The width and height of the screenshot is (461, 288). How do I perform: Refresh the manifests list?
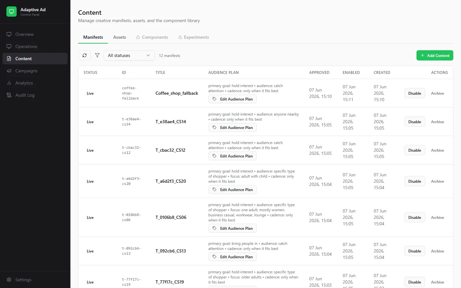tap(85, 55)
